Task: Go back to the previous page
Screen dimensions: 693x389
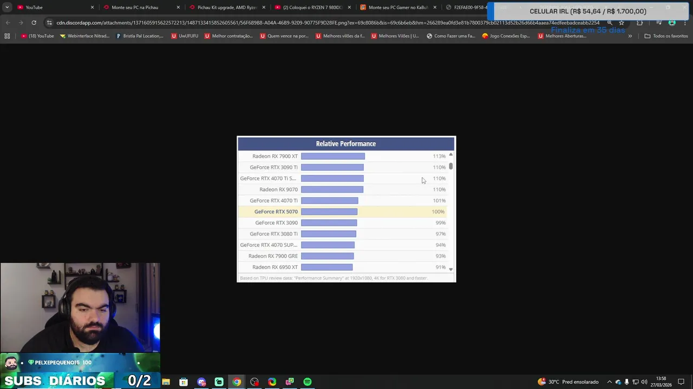Action: 8,23
